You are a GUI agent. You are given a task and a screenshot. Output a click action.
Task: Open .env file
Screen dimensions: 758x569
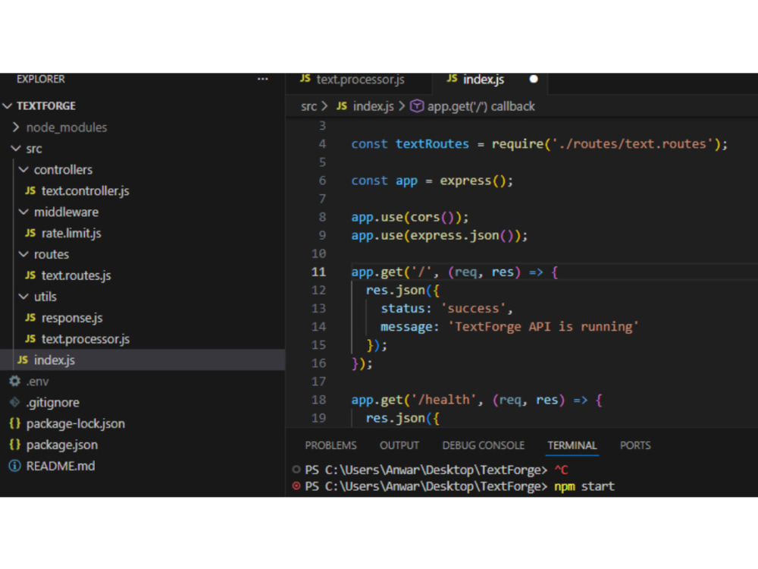(x=37, y=382)
